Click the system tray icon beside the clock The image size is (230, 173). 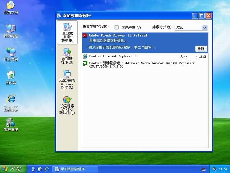coord(214,169)
